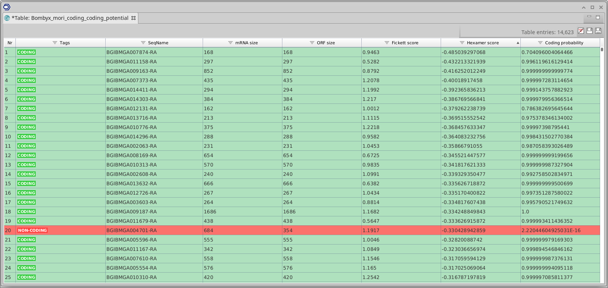Click the clear filters icon
This screenshot has height=288, width=608.
tap(581, 31)
